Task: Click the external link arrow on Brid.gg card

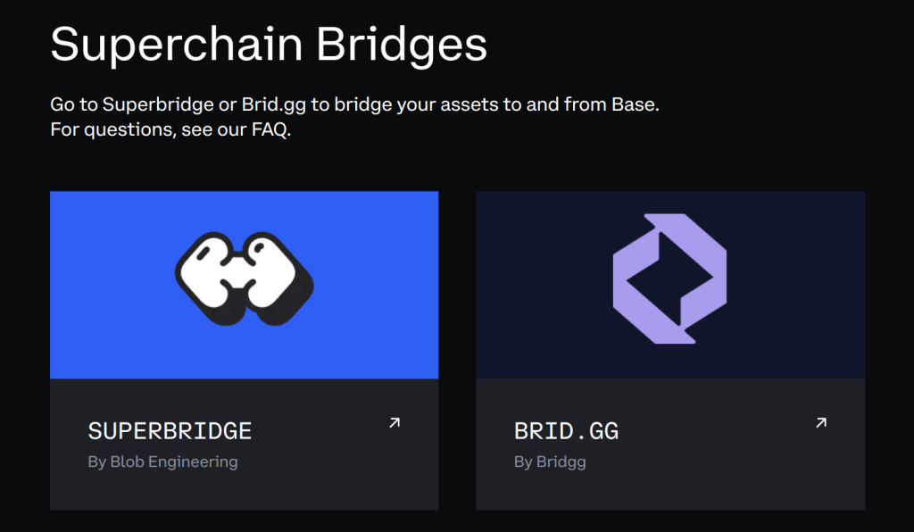Action: pyautogui.click(x=820, y=424)
